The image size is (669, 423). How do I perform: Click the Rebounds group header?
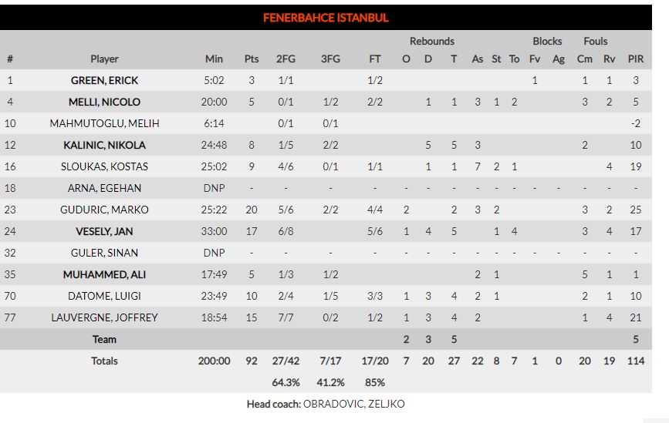(432, 42)
